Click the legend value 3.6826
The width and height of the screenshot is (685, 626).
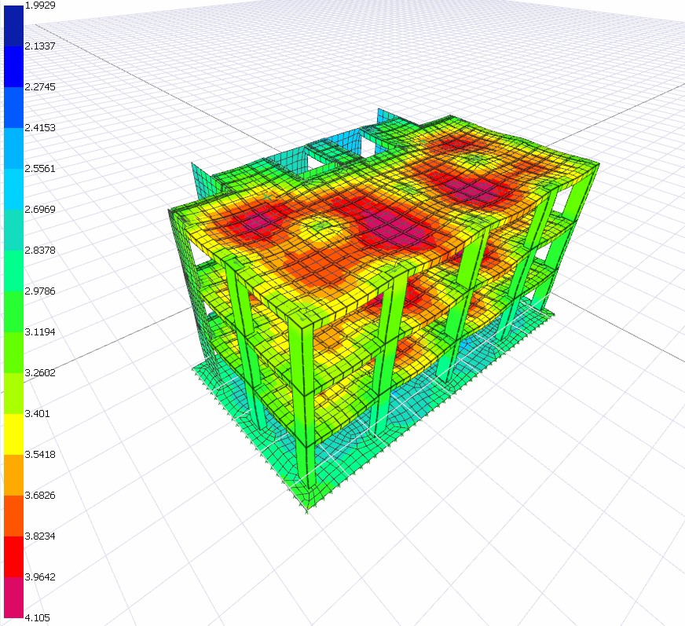[40, 496]
